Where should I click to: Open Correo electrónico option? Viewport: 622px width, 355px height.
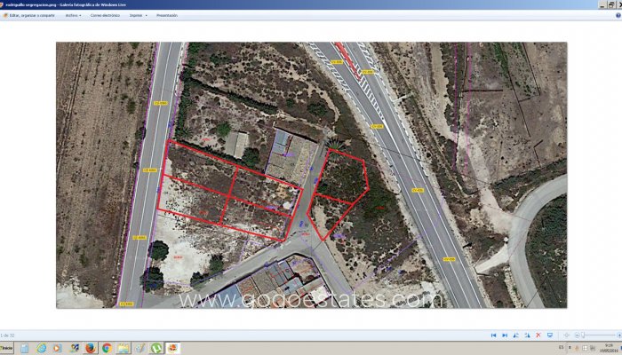point(106,15)
